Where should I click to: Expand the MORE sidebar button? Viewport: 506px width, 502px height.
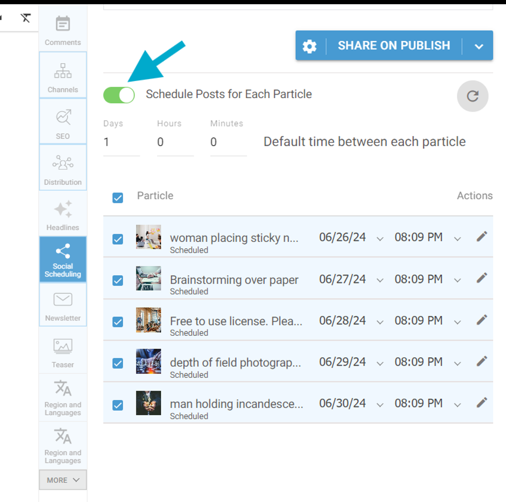pos(62,480)
